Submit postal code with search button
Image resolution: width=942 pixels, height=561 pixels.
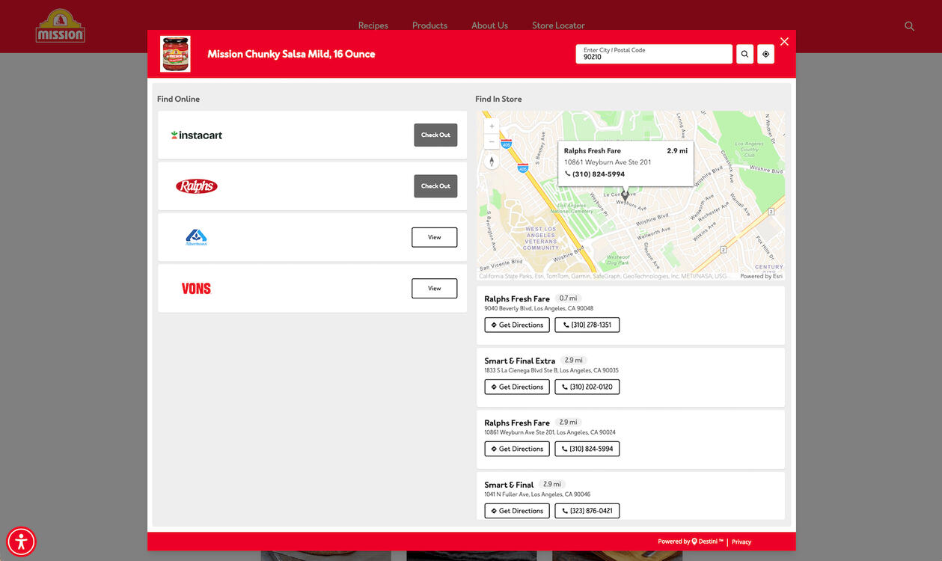[x=744, y=54]
